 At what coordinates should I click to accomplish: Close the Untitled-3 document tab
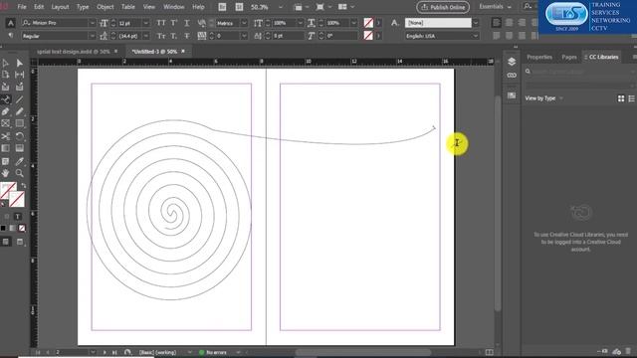[183, 51]
